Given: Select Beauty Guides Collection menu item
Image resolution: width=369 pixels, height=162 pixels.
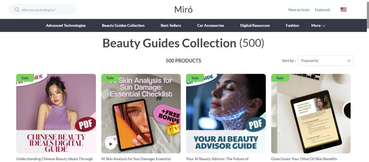Looking at the screenshot, I should [x=123, y=26].
